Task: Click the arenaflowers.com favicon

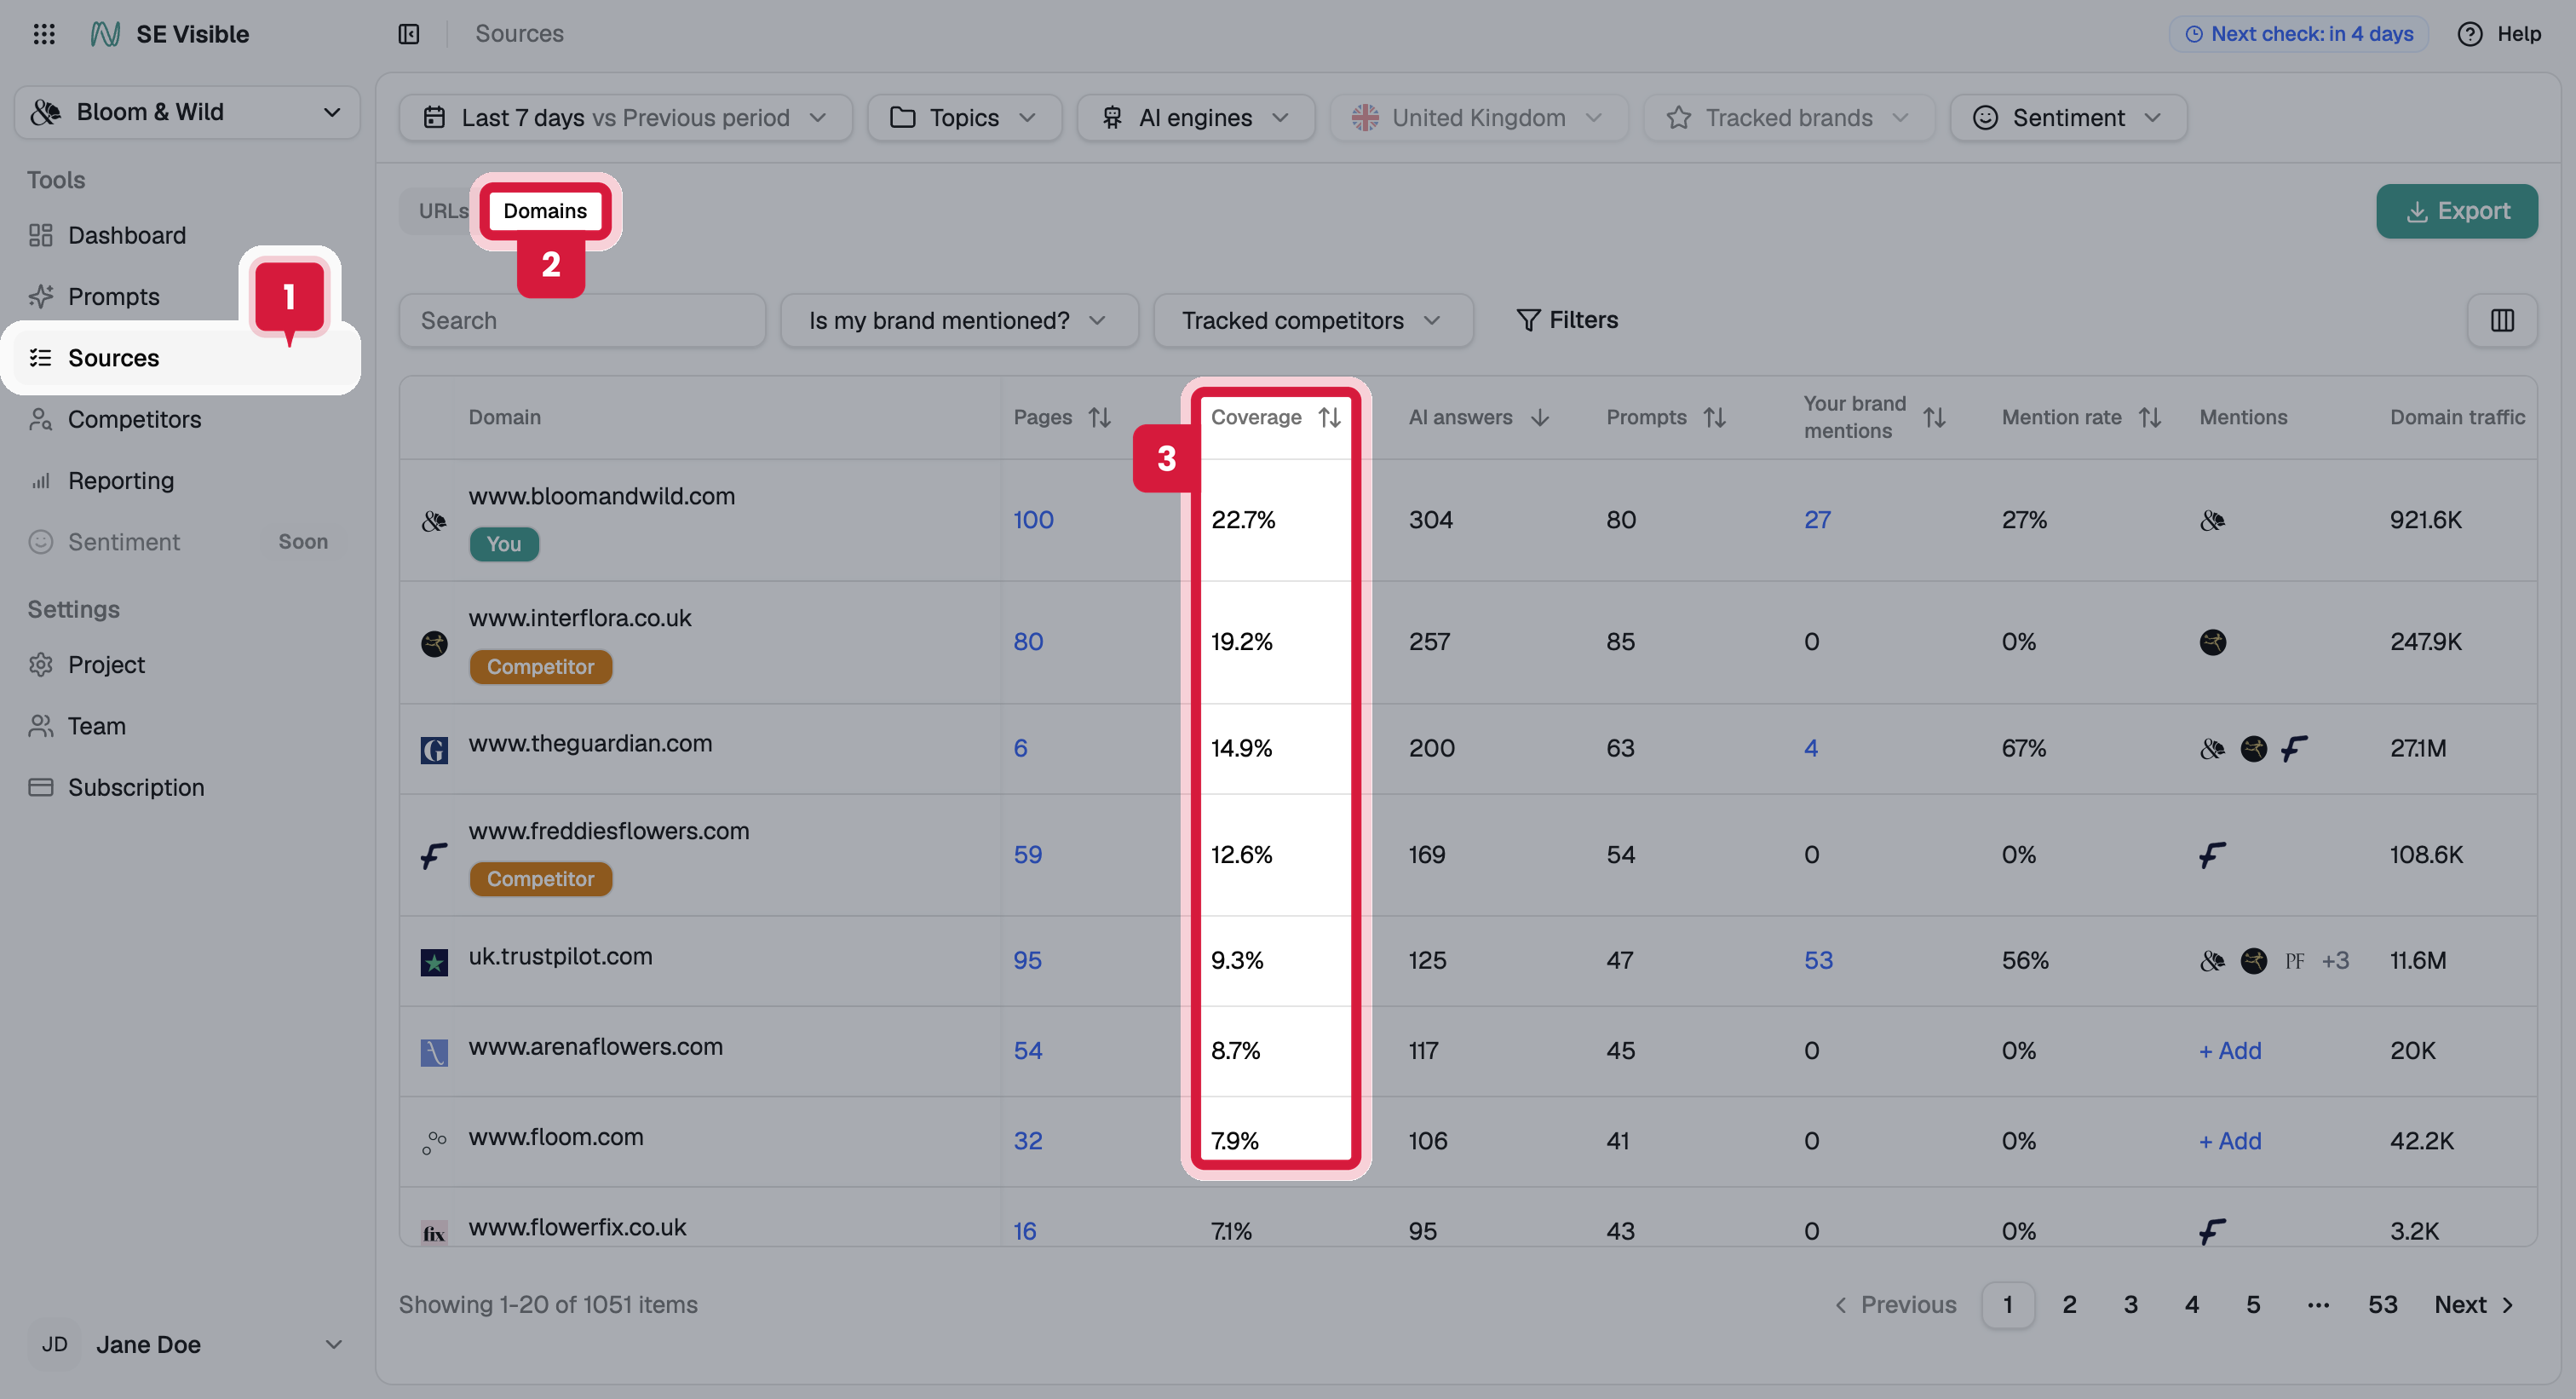Action: click(x=434, y=1052)
